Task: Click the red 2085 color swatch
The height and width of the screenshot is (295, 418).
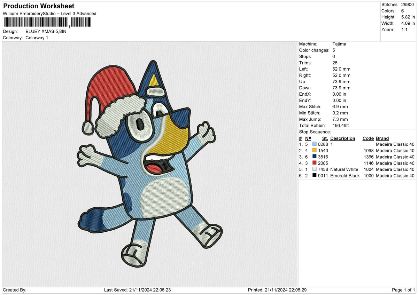Action: [315, 163]
